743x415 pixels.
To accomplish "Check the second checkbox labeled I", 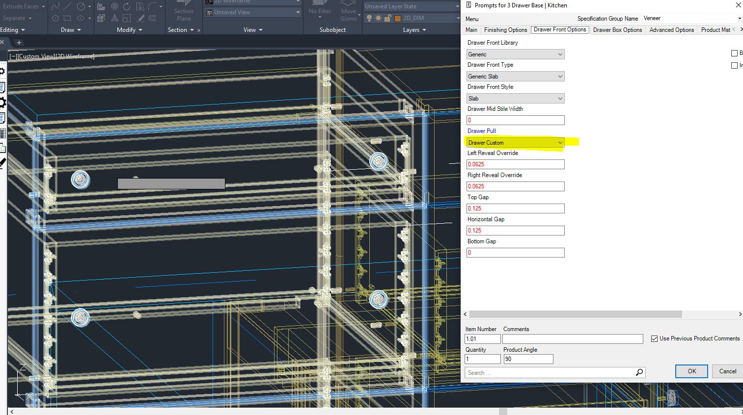I will 734,65.
